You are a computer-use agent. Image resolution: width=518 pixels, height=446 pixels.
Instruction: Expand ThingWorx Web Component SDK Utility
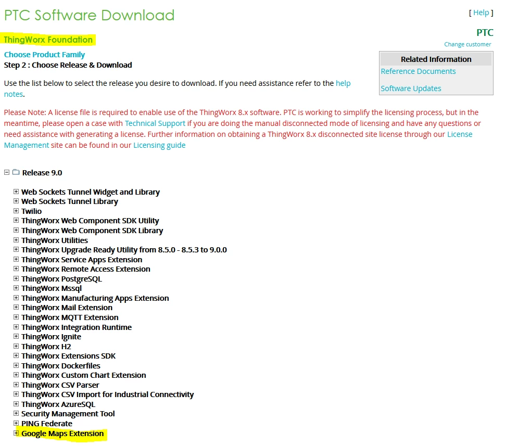(16, 220)
